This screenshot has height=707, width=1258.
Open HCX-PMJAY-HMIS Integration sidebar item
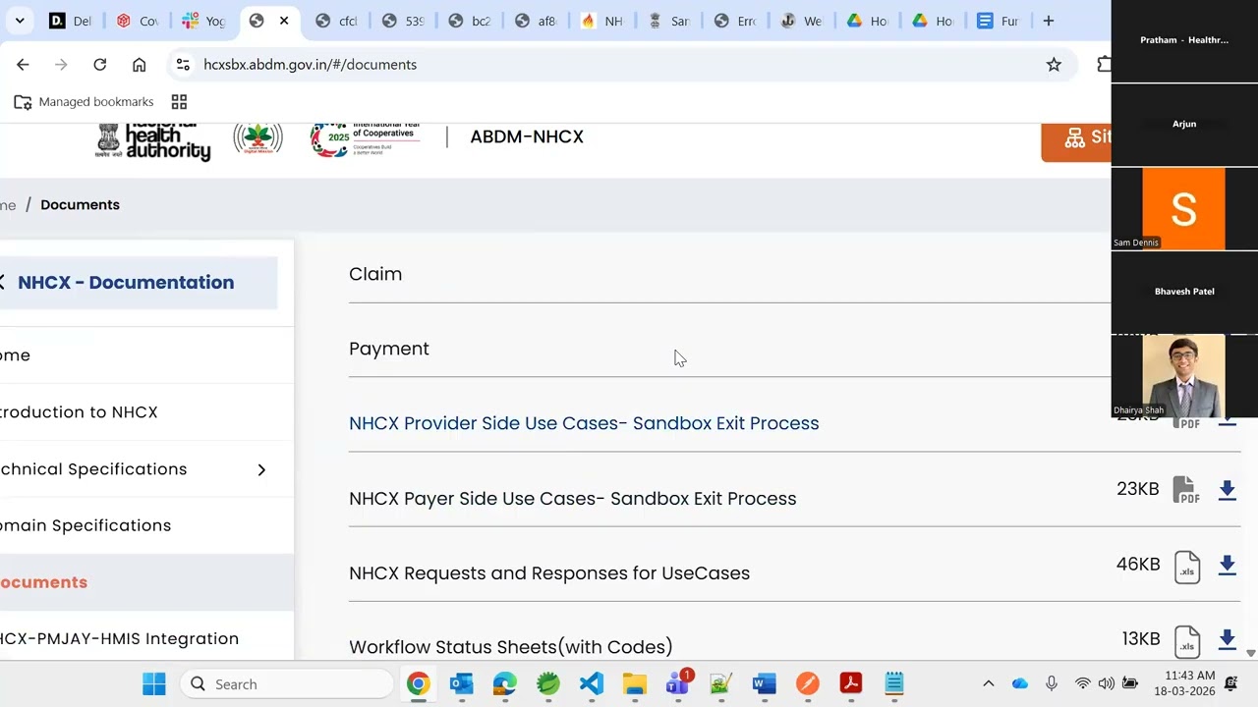(119, 639)
